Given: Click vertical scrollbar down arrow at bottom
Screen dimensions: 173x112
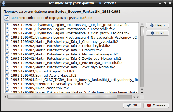Looking at the screenshot, I should coord(142,92).
